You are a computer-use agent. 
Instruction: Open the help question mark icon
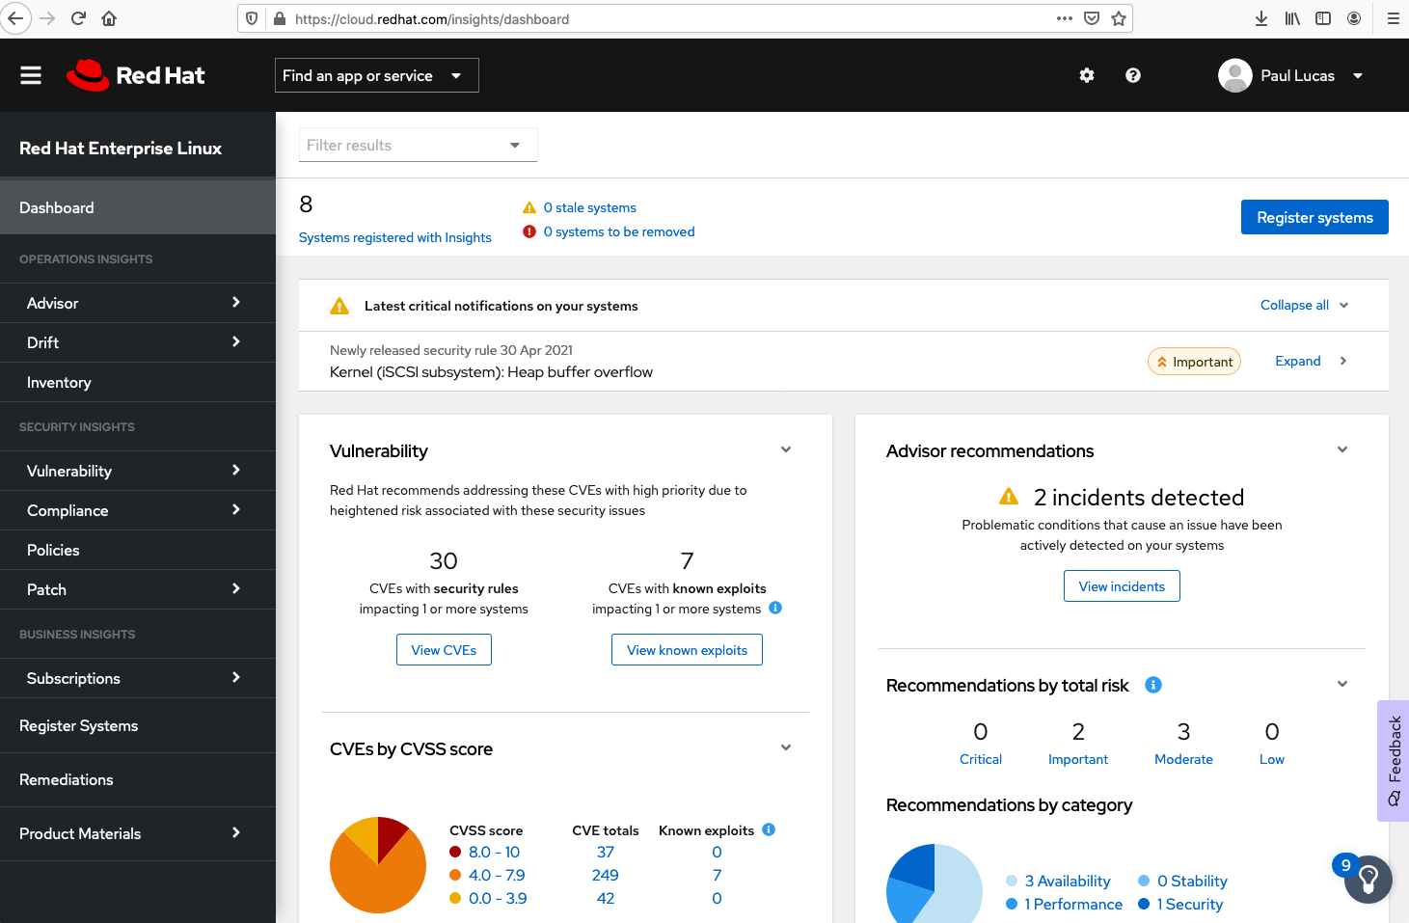click(1133, 75)
